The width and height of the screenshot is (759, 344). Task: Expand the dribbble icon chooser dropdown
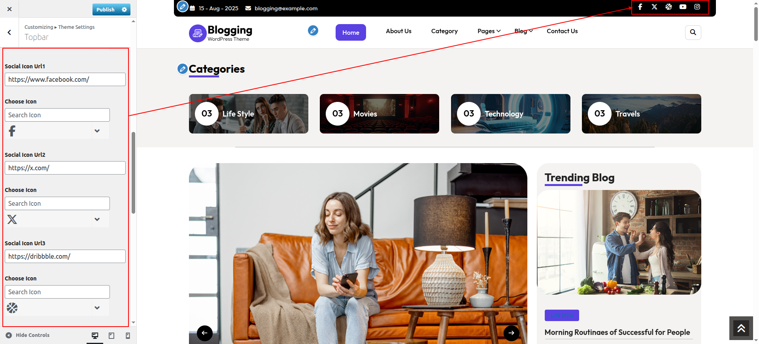coord(97,308)
